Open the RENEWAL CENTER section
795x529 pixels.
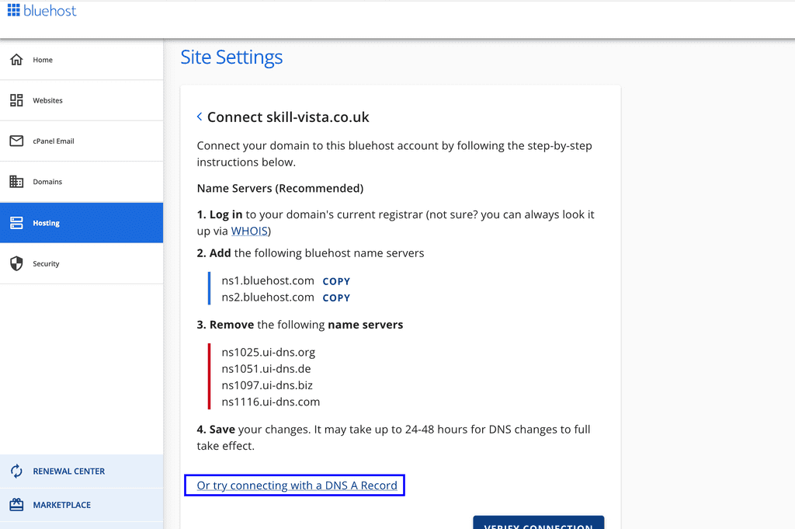(82, 472)
